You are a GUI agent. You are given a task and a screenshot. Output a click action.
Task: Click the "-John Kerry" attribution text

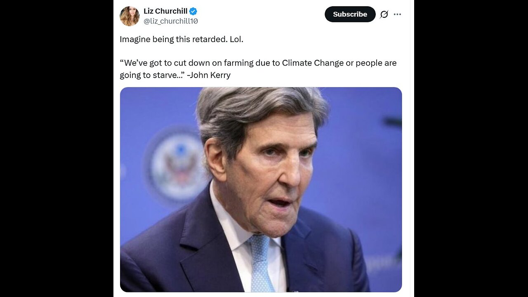pyautogui.click(x=209, y=75)
